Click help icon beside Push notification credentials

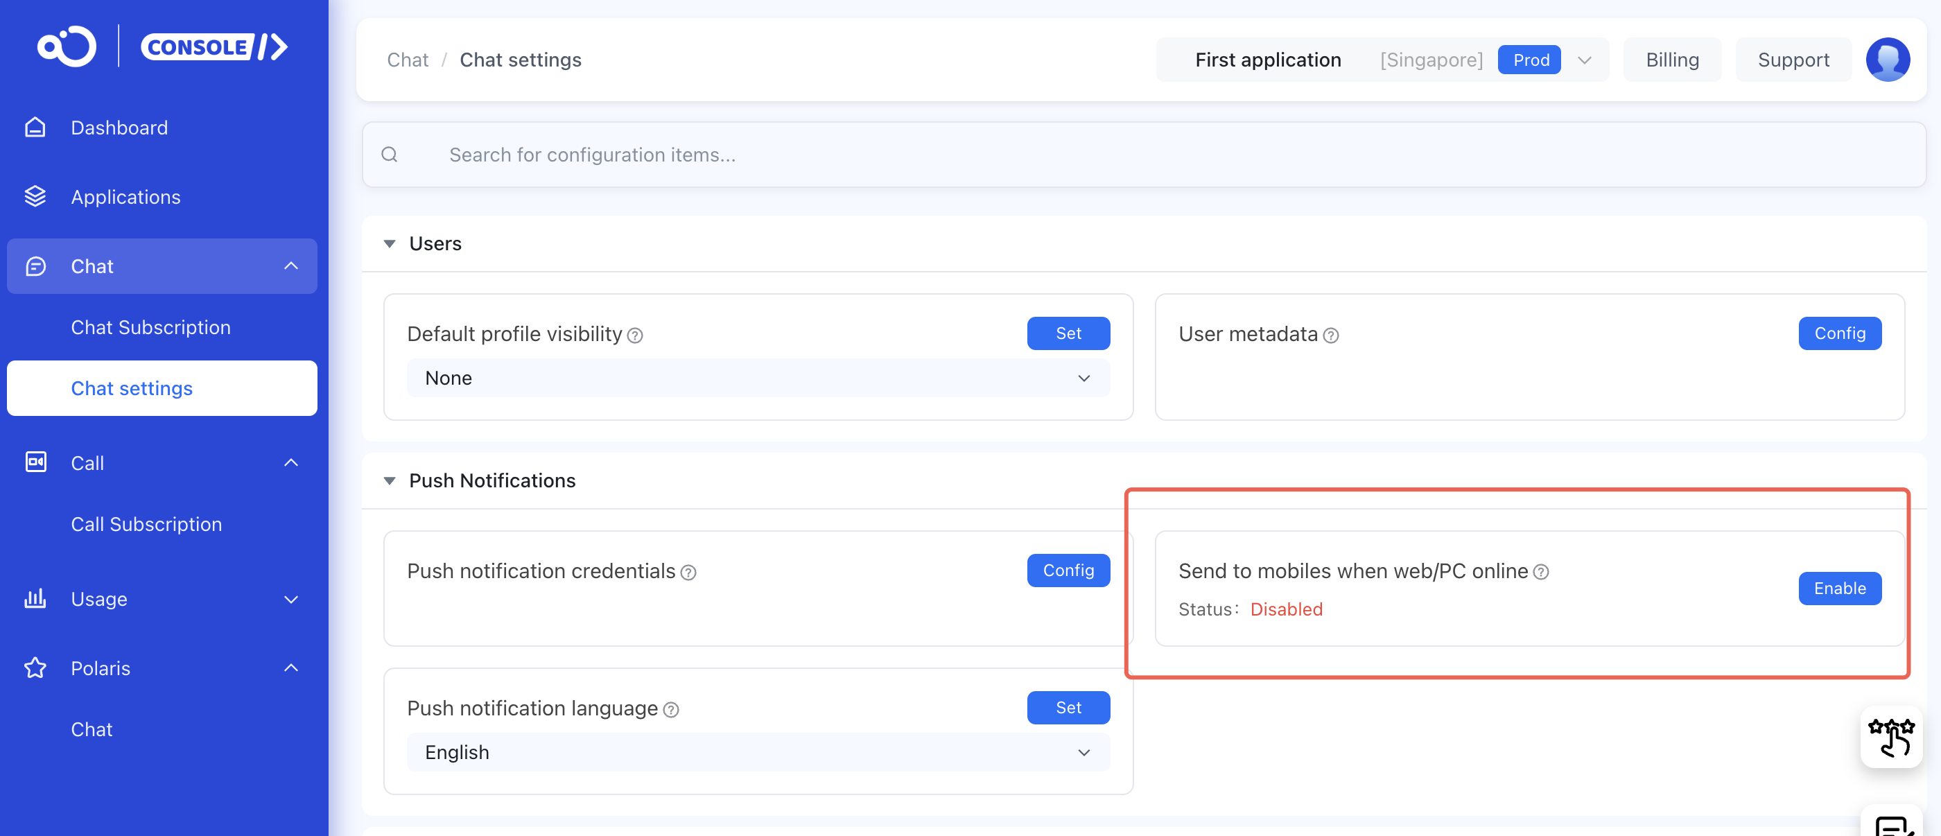click(688, 573)
